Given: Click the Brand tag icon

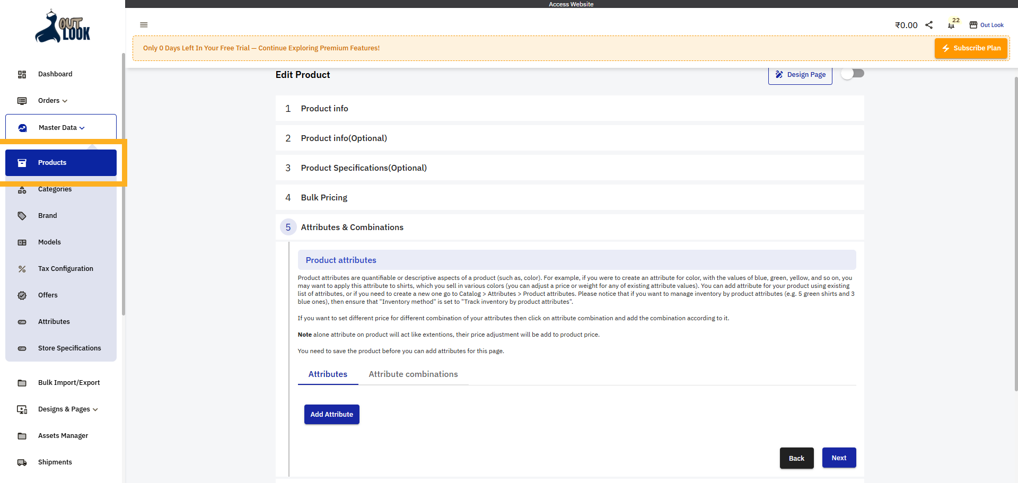Looking at the screenshot, I should pos(22,216).
